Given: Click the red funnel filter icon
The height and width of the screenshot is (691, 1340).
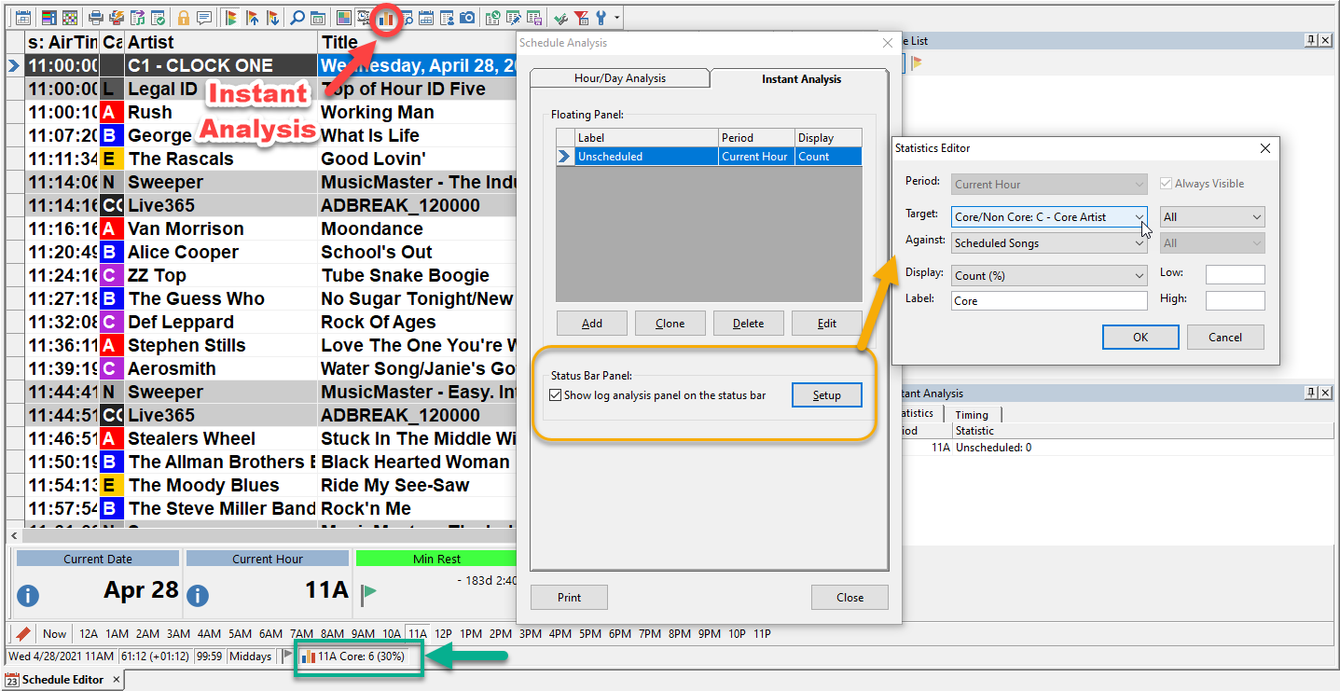Looking at the screenshot, I should (581, 18).
